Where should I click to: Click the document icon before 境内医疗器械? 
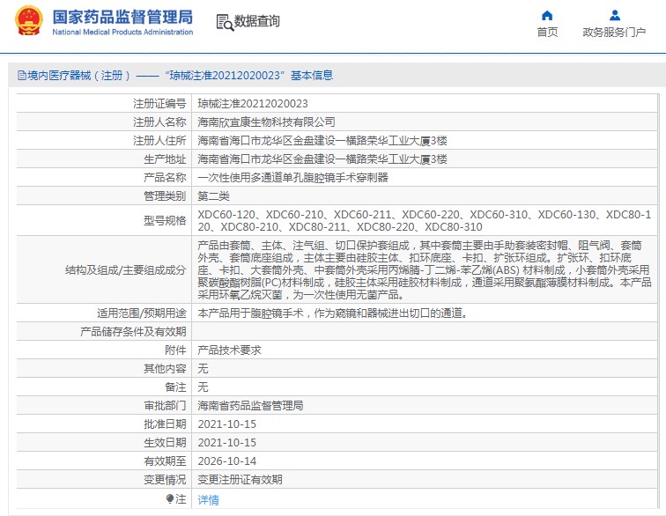pyautogui.click(x=22, y=76)
